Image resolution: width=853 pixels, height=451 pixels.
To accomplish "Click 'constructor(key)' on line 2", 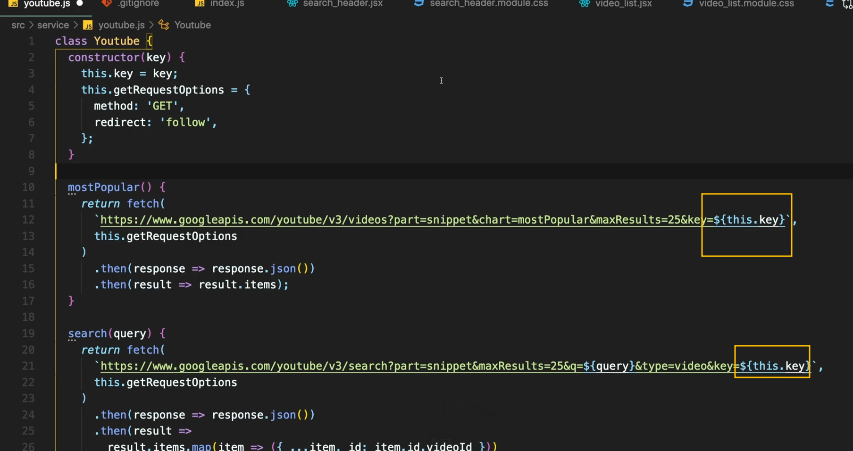I will click(x=120, y=58).
